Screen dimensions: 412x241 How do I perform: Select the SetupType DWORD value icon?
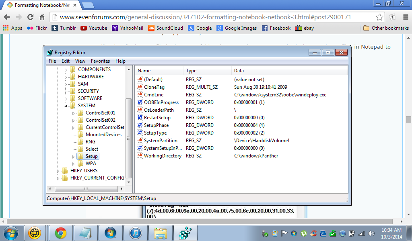click(x=140, y=133)
